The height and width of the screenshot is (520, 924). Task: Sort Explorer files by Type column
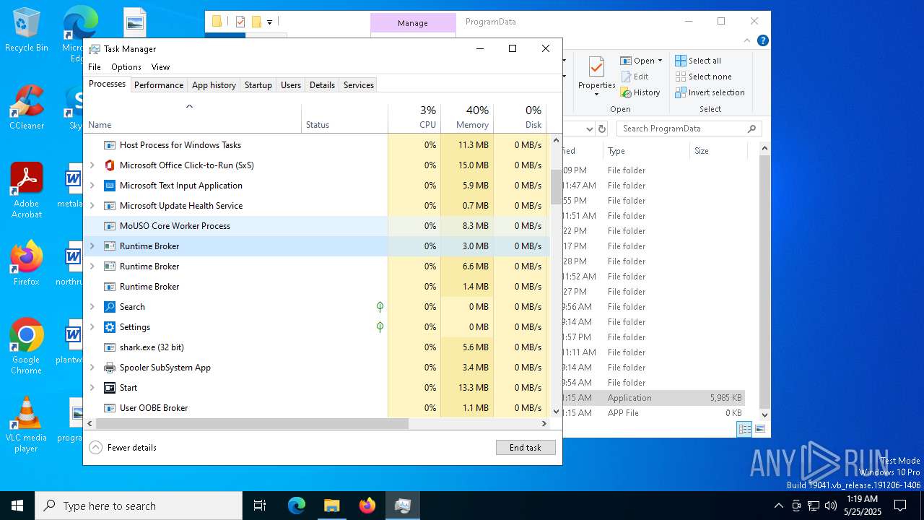coord(645,151)
